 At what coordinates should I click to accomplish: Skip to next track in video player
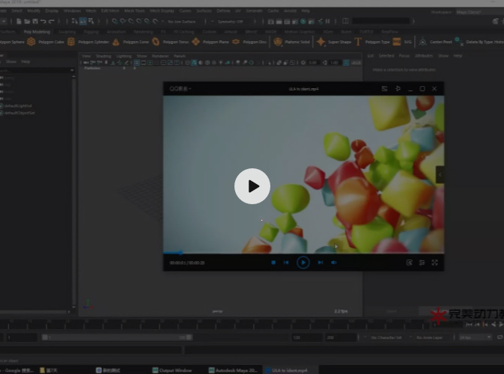click(321, 263)
